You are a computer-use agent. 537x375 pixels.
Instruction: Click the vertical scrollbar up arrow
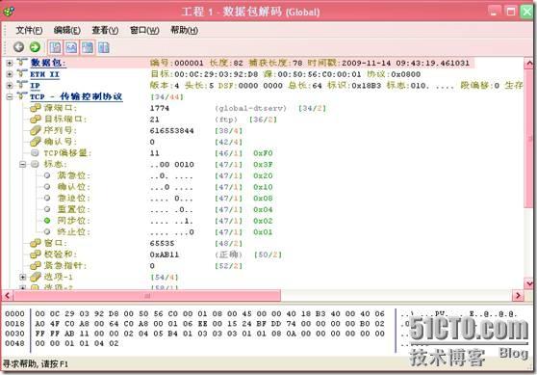[x=529, y=63]
